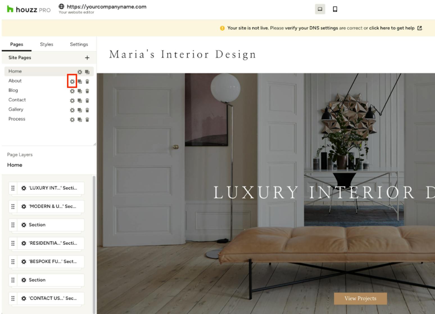
Task: Switch to desktop preview mode
Action: click(320, 9)
